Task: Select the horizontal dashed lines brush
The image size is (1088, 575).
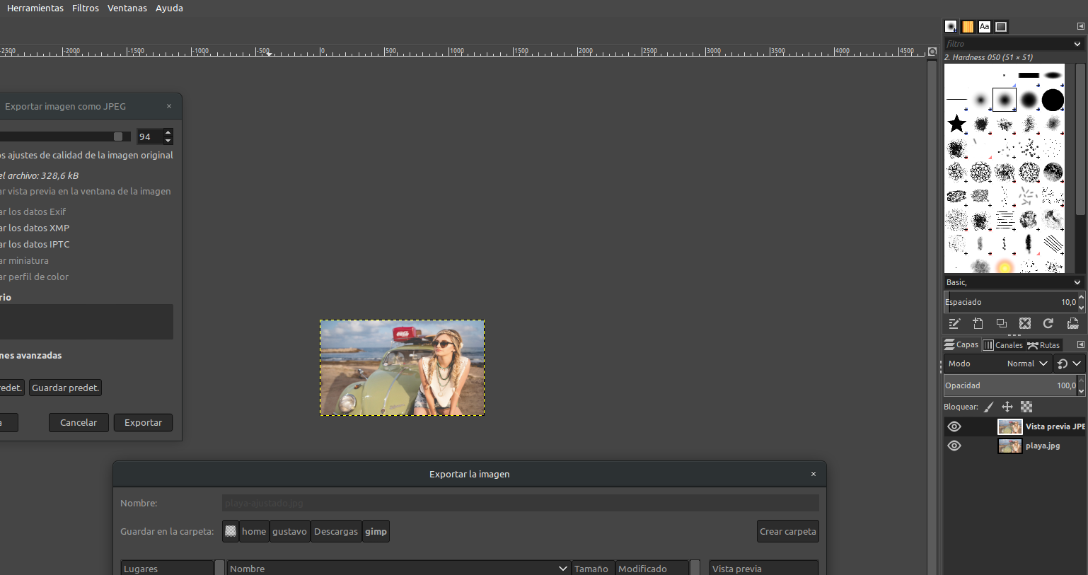Action: (x=1005, y=220)
